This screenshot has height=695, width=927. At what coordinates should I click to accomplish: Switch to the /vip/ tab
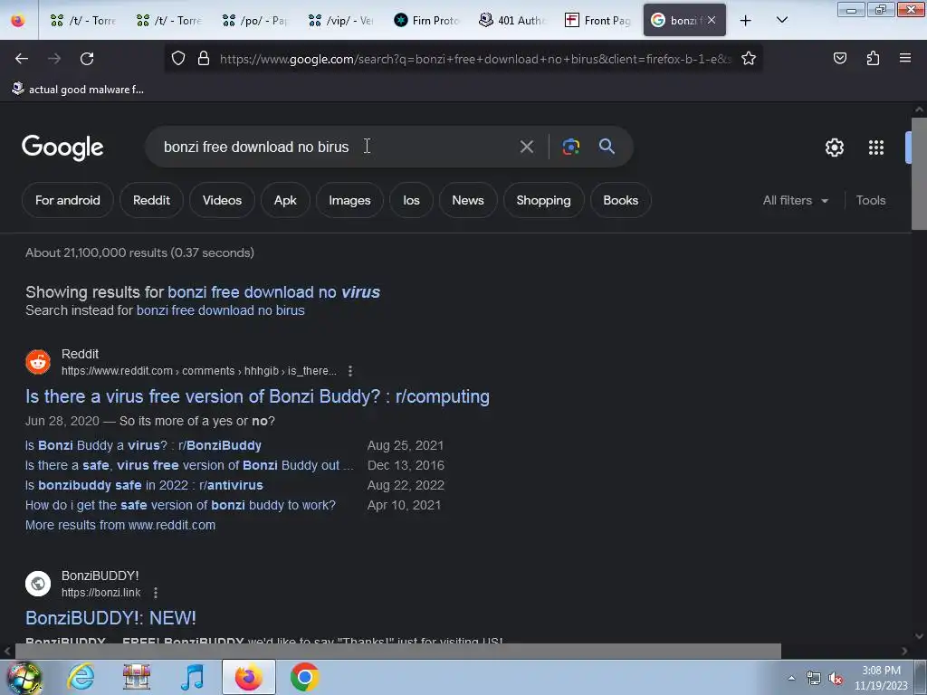click(x=340, y=21)
